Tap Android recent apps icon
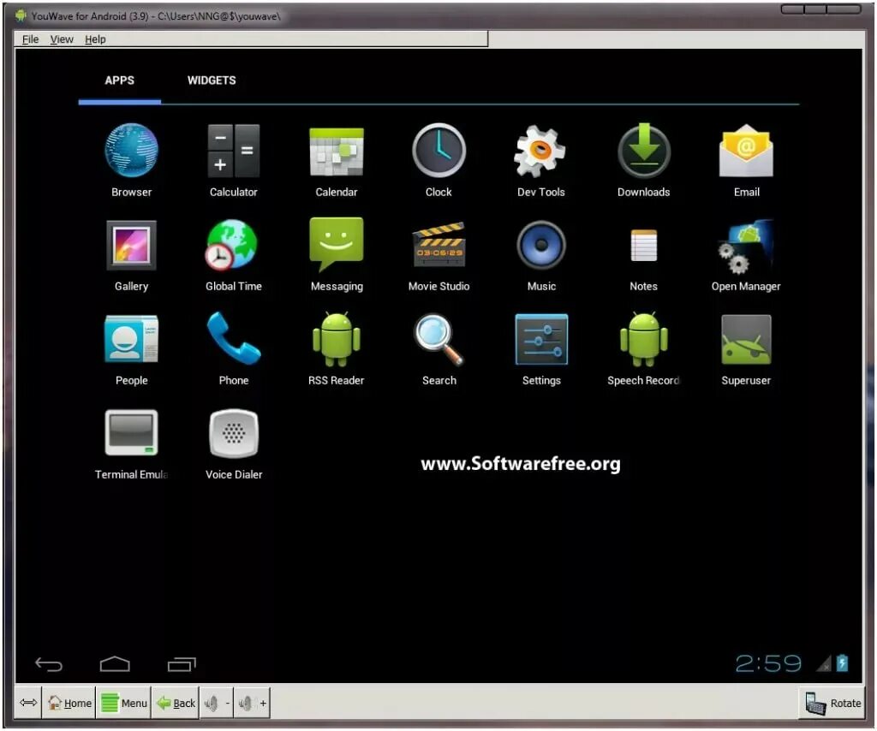This screenshot has width=877, height=731. (x=182, y=663)
